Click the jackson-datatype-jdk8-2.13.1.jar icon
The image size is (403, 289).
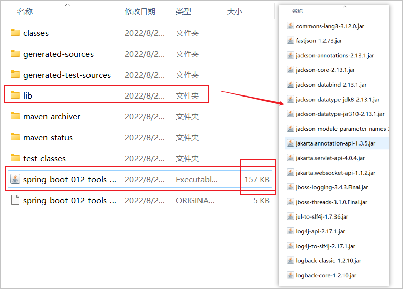290,99
